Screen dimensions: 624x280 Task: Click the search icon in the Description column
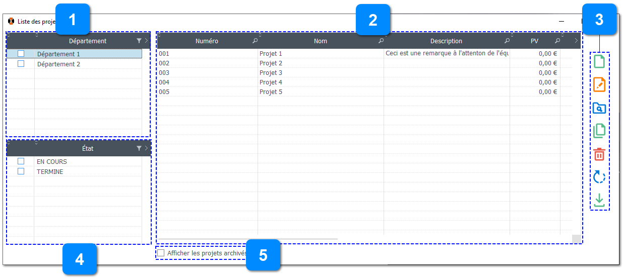[507, 41]
